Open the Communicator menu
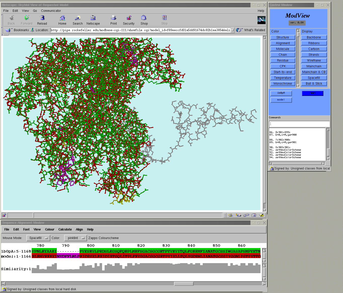This screenshot has width=343, height=293. [x=51, y=11]
